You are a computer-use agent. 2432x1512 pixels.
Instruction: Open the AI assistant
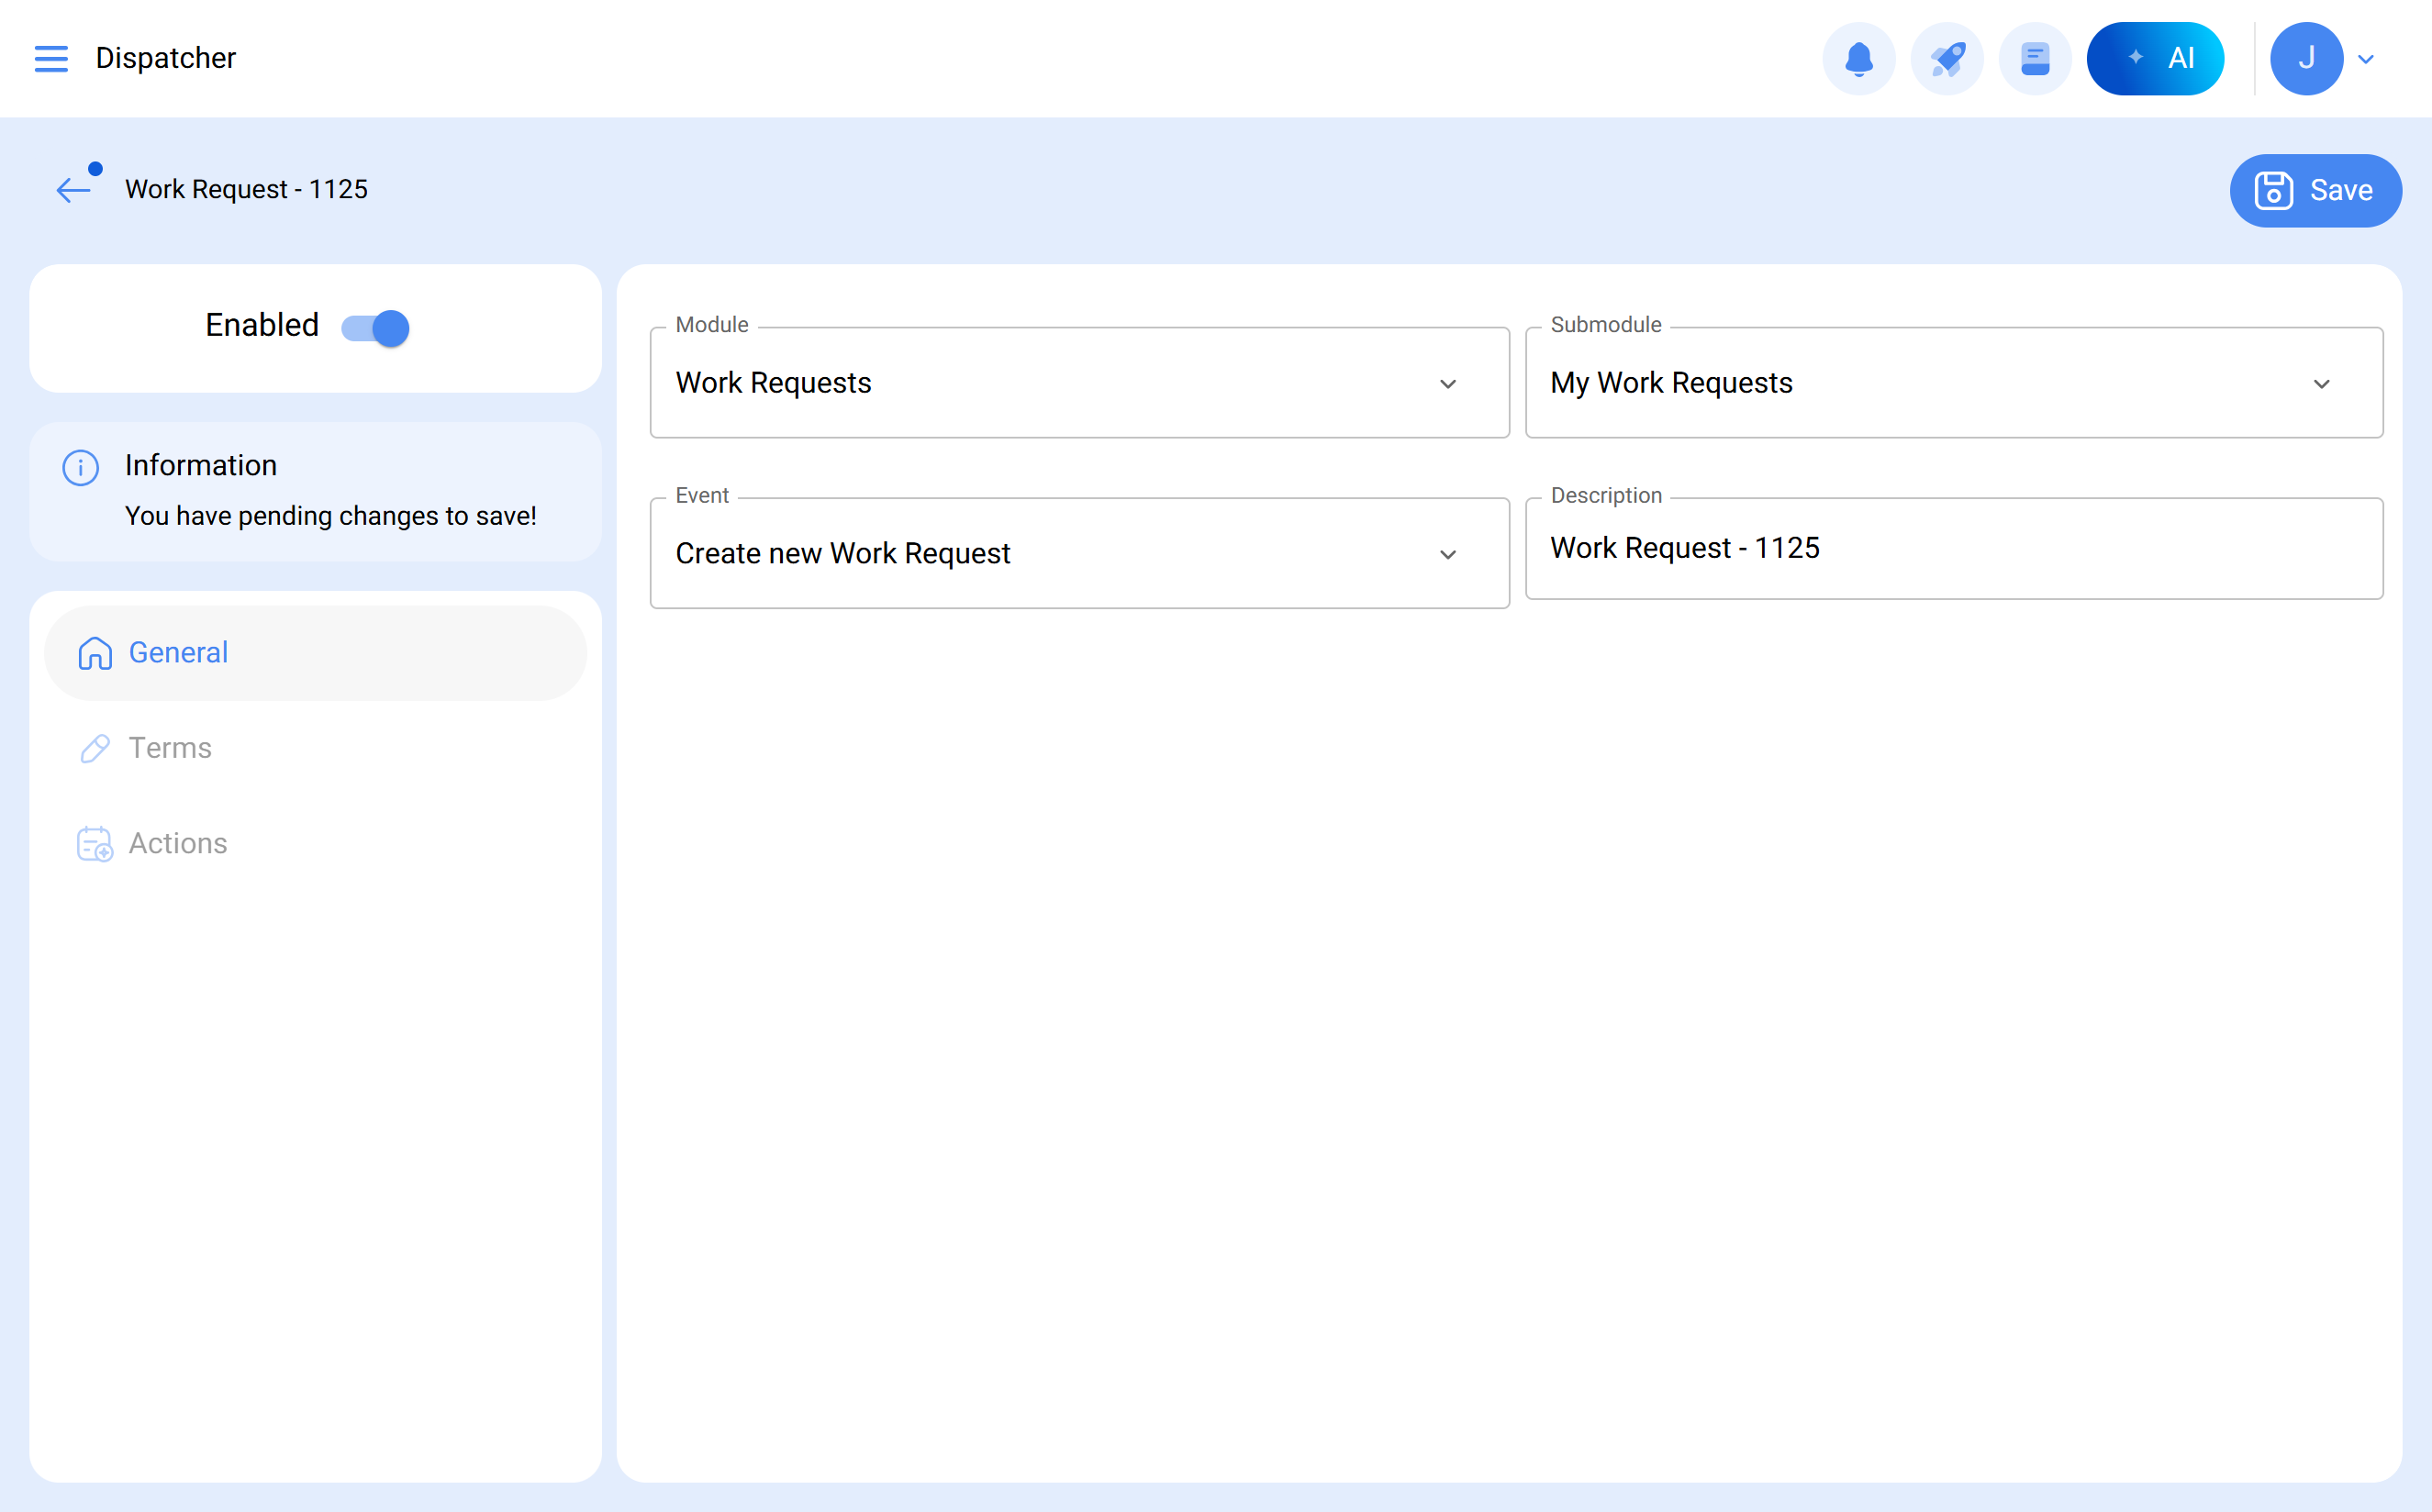[x=2154, y=58]
